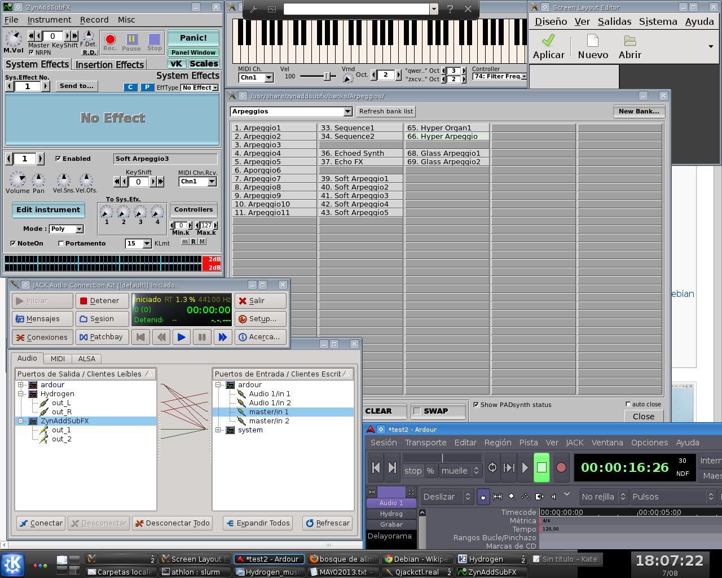
Task: Select Hyper Arpeggio instrument slot 66
Action: point(447,137)
